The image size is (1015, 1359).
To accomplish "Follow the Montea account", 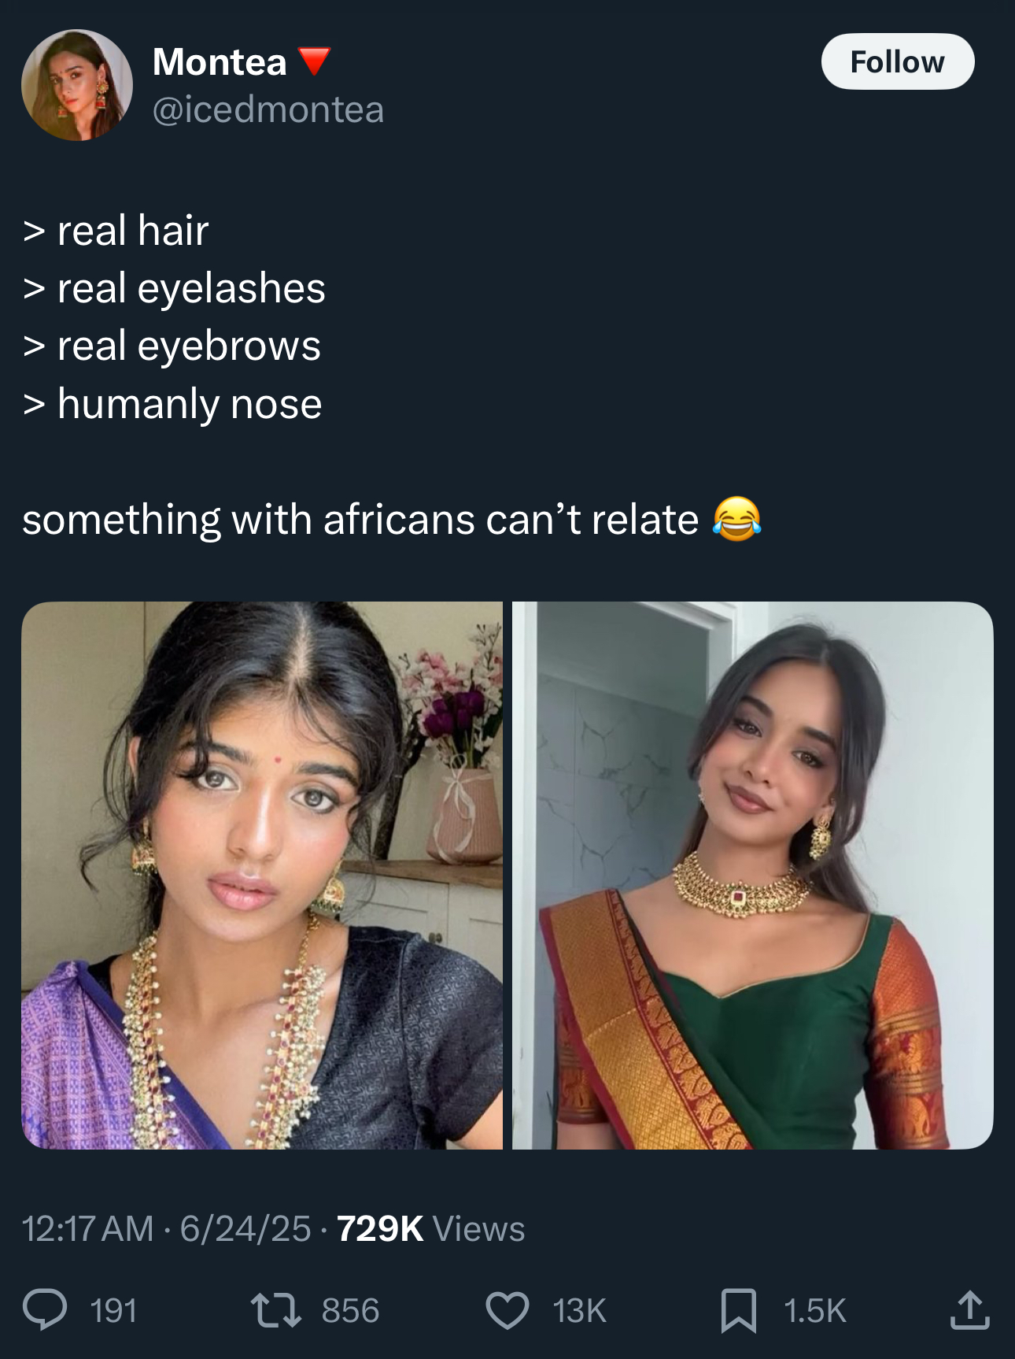I will (x=898, y=61).
